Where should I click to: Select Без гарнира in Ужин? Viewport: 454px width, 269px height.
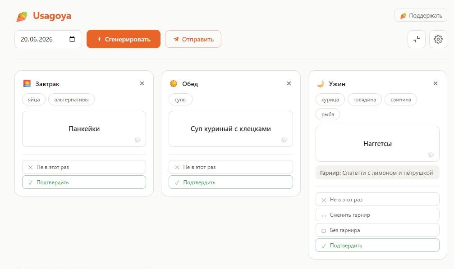[377, 230]
